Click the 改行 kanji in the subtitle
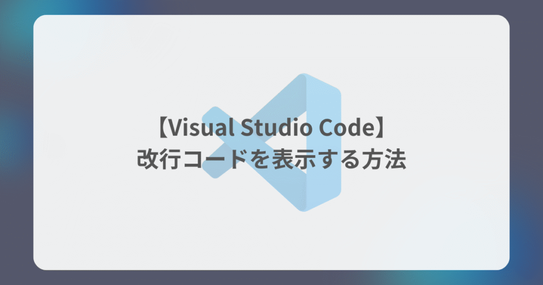The width and height of the screenshot is (543, 285). (159, 159)
